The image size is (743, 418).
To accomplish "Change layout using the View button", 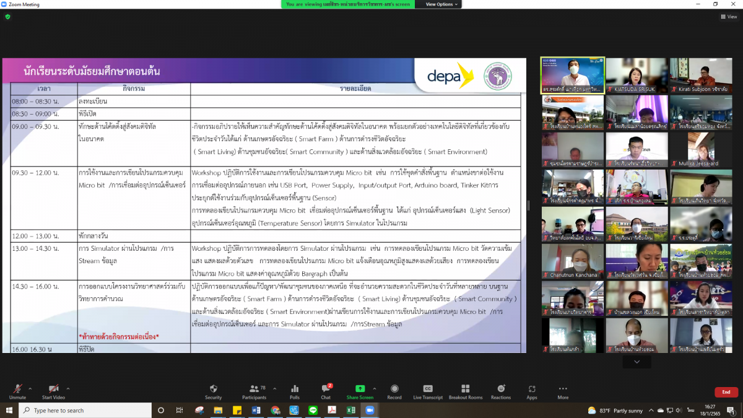I will pyautogui.click(x=729, y=17).
